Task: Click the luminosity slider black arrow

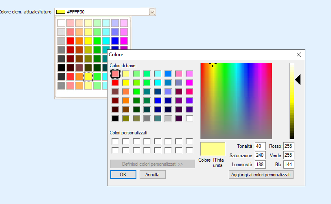Action: pos(298,80)
